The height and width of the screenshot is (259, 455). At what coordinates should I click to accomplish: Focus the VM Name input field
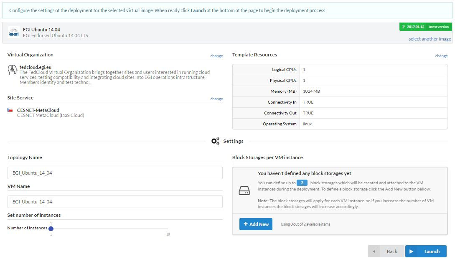tap(115, 202)
